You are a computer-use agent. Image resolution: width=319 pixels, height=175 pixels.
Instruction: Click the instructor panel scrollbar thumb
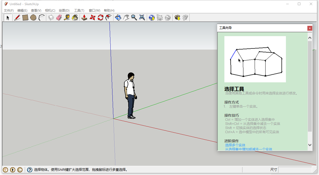coord(310,86)
